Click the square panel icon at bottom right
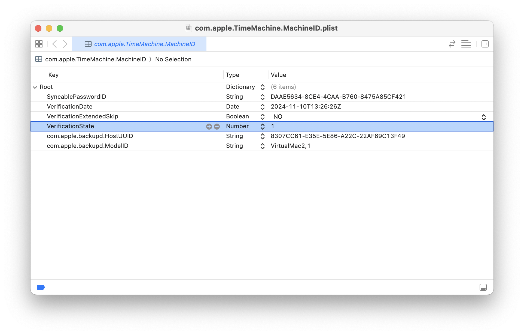Screen dimensions: 524x335 tap(483, 287)
